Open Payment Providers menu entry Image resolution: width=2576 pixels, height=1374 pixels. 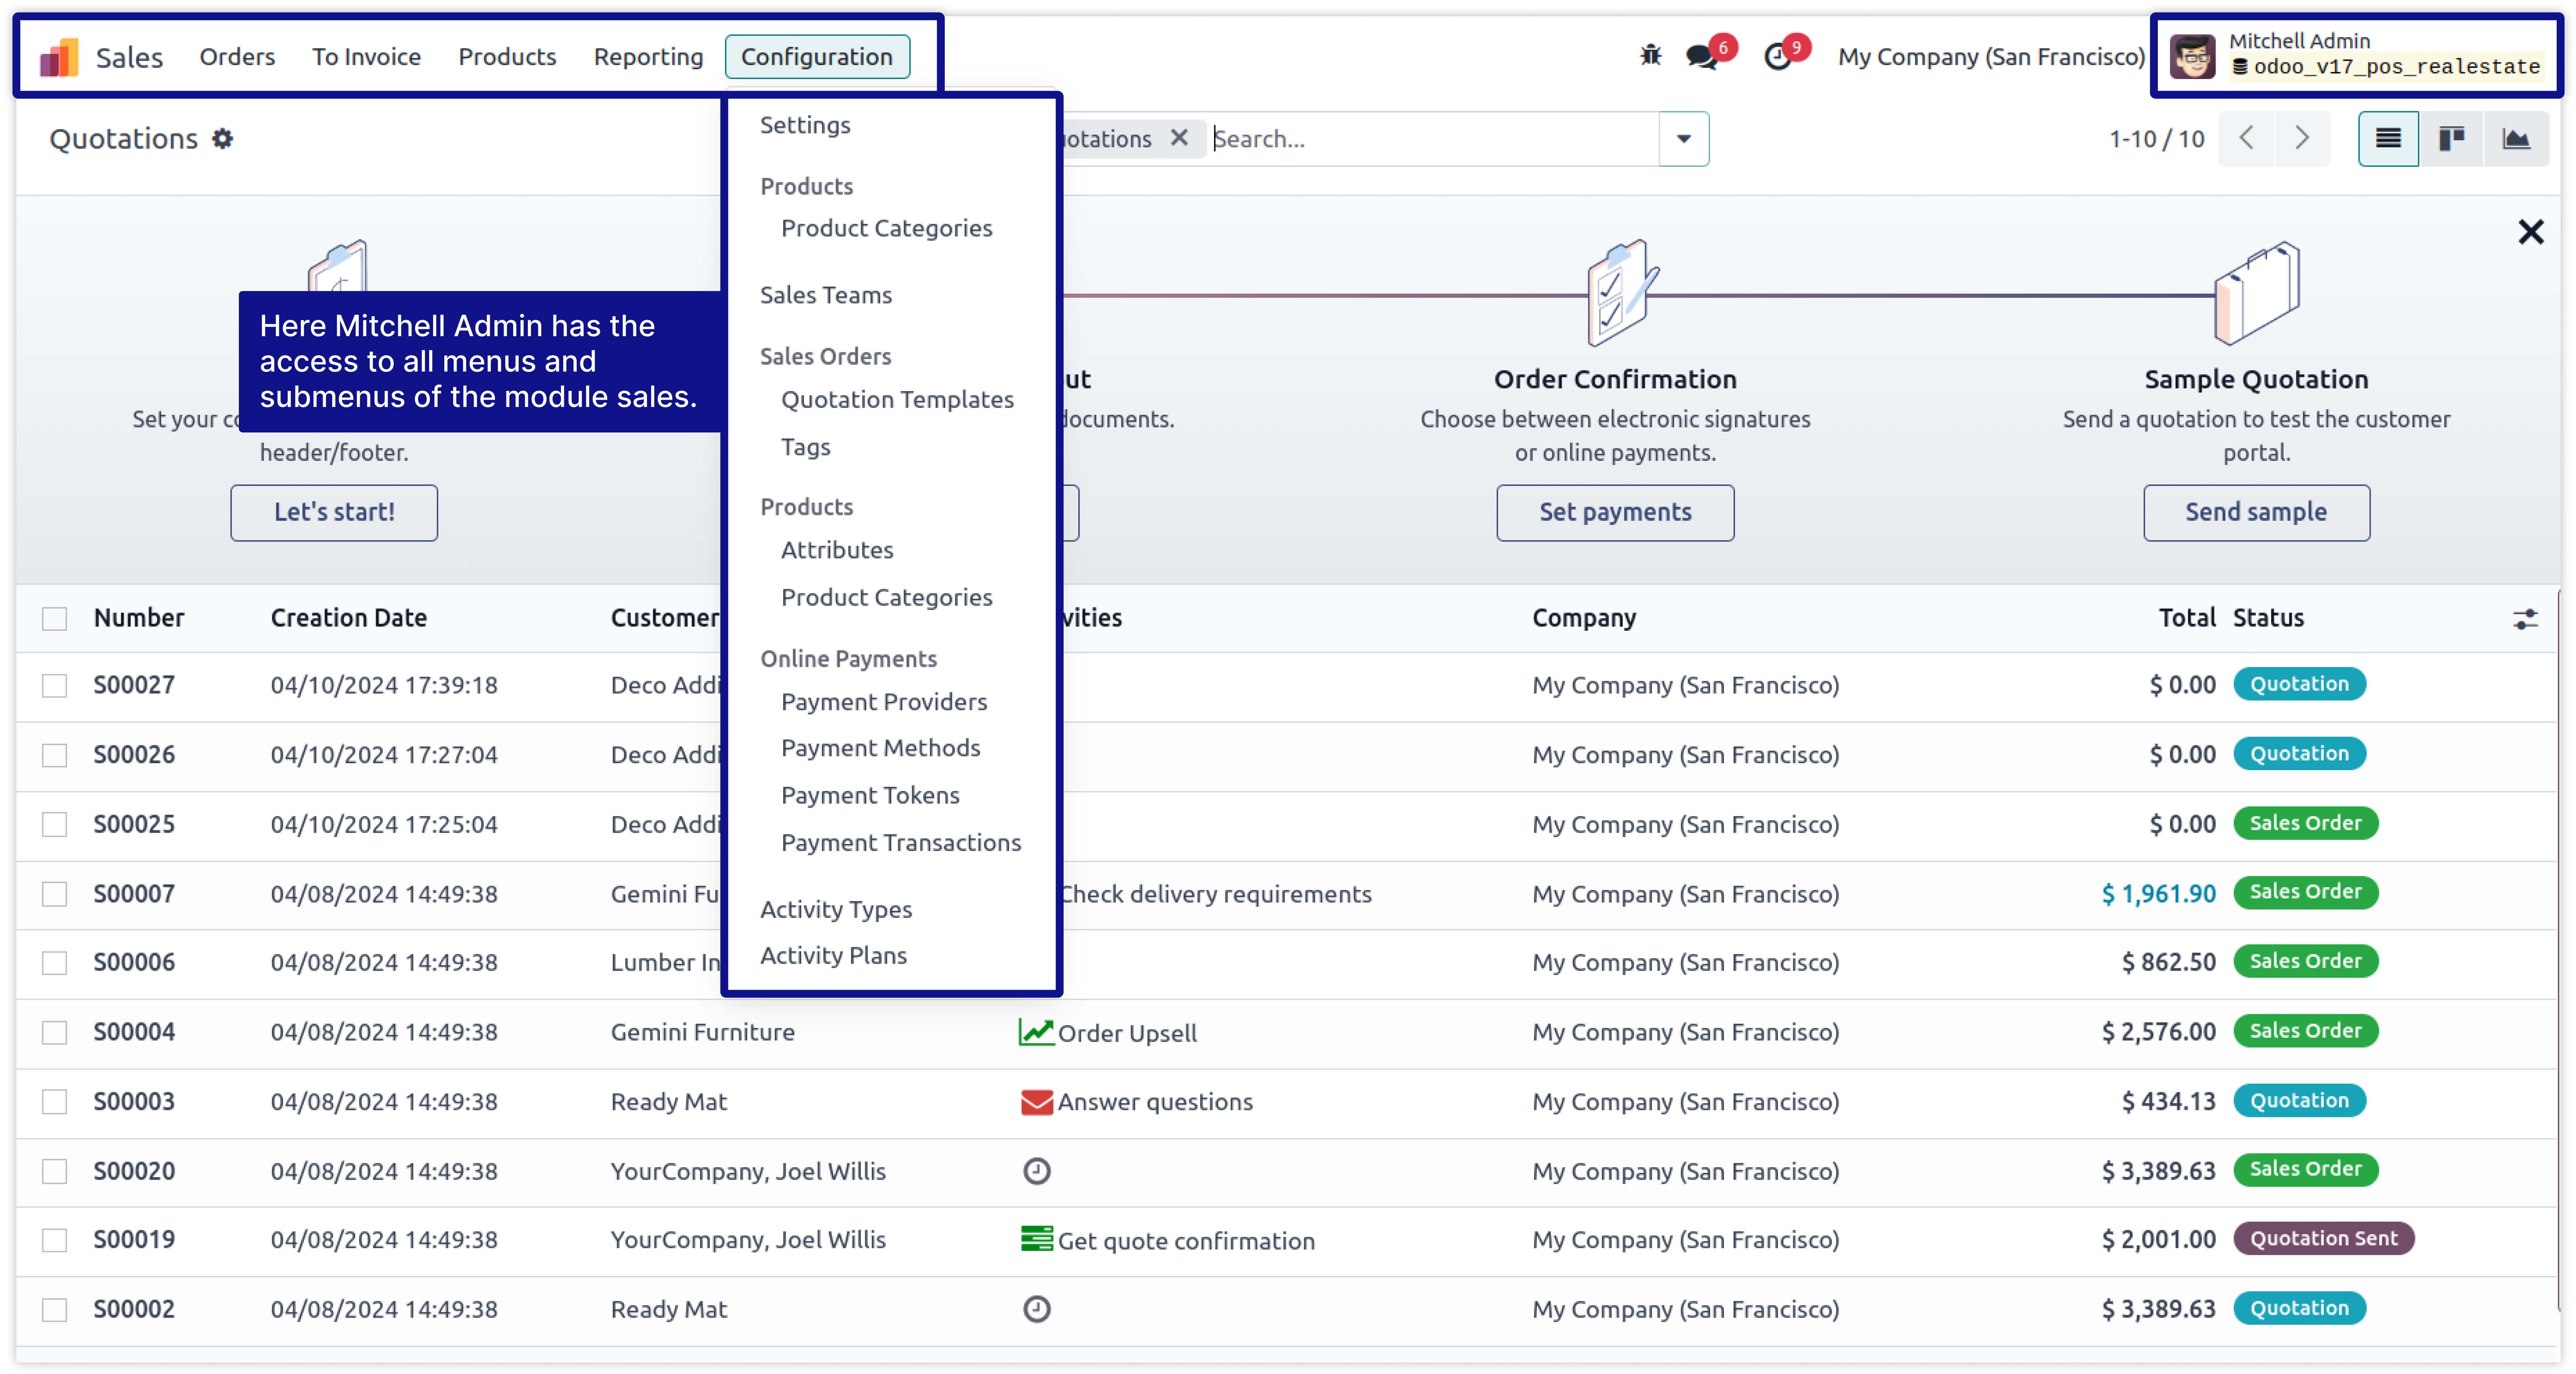pyautogui.click(x=884, y=702)
